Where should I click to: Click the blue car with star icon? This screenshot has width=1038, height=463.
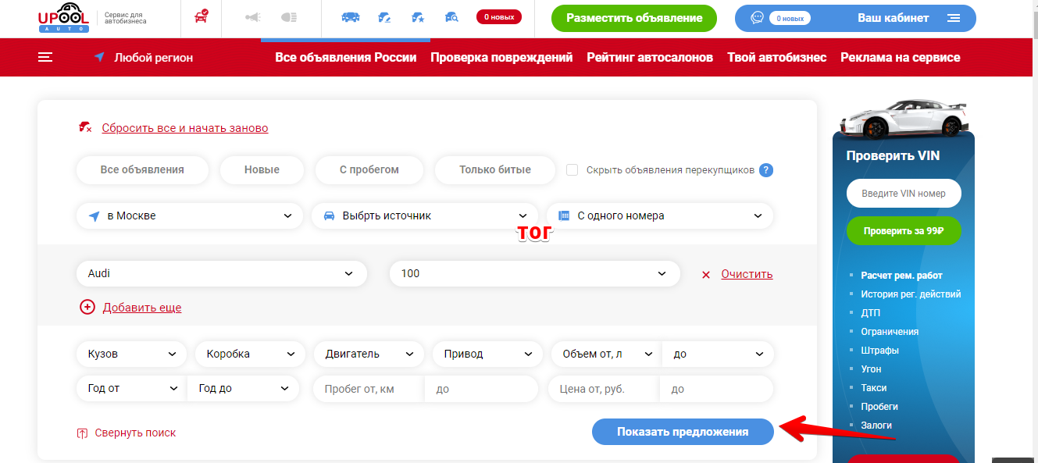417,17
